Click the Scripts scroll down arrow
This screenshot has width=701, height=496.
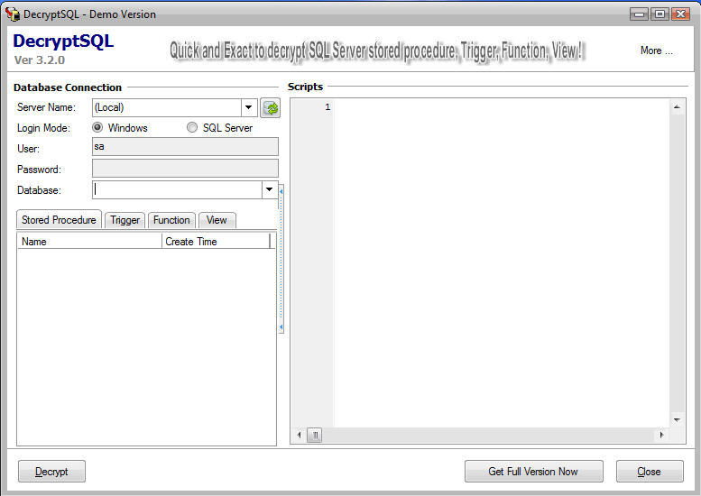[x=677, y=419]
